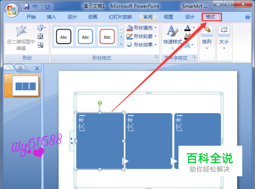Click the 形状轮廓 pen icon

tap(130, 36)
